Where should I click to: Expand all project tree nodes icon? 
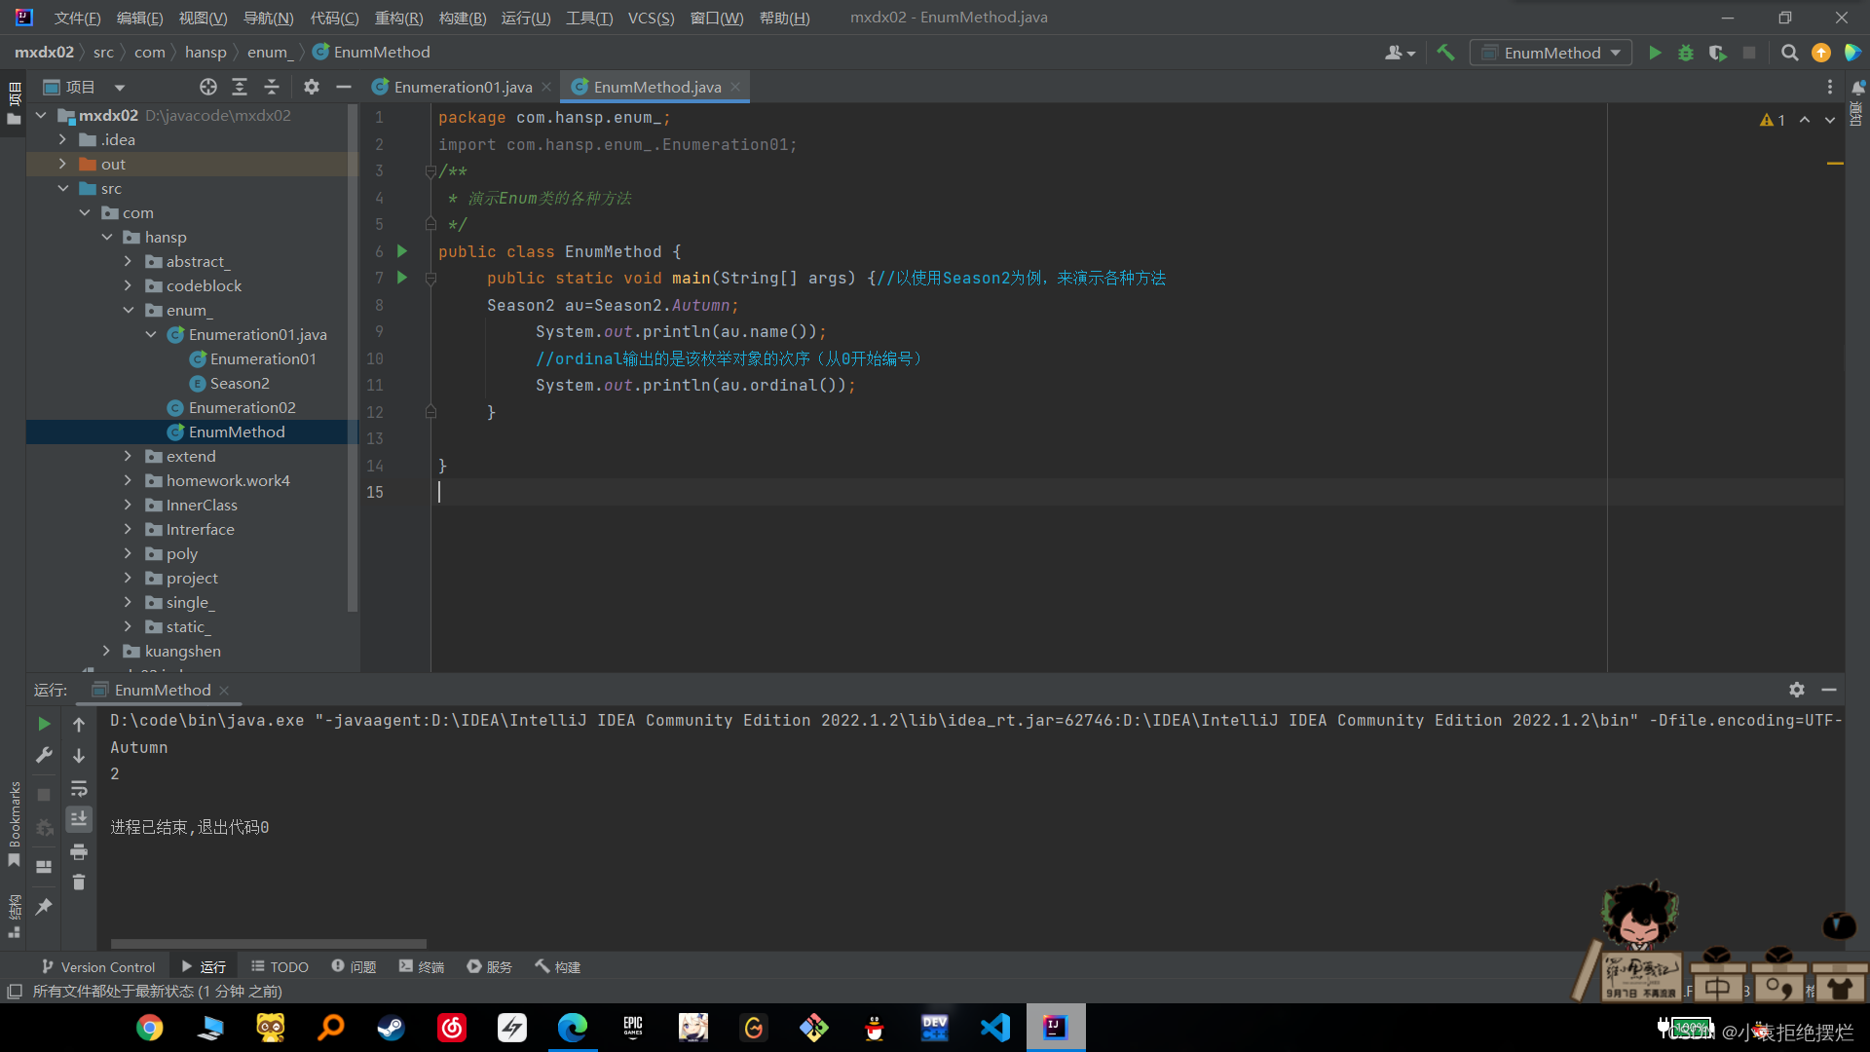240,87
